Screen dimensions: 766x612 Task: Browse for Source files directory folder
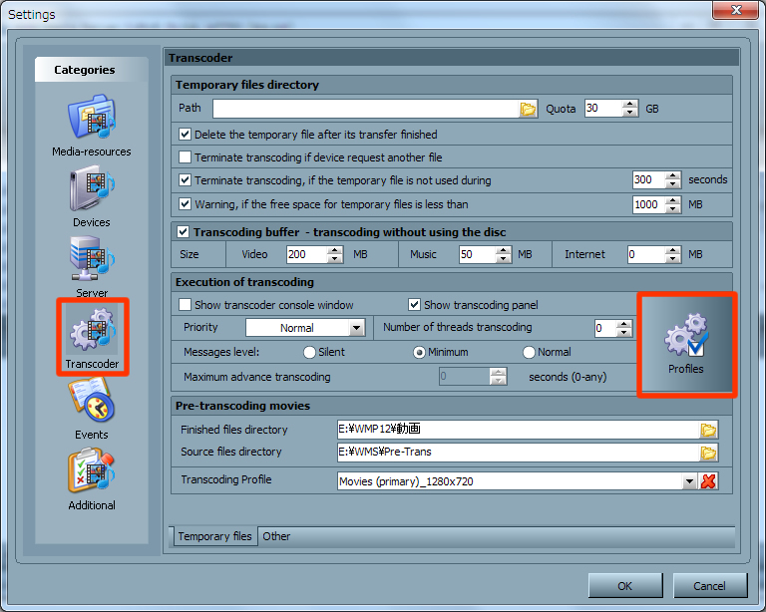(x=708, y=453)
